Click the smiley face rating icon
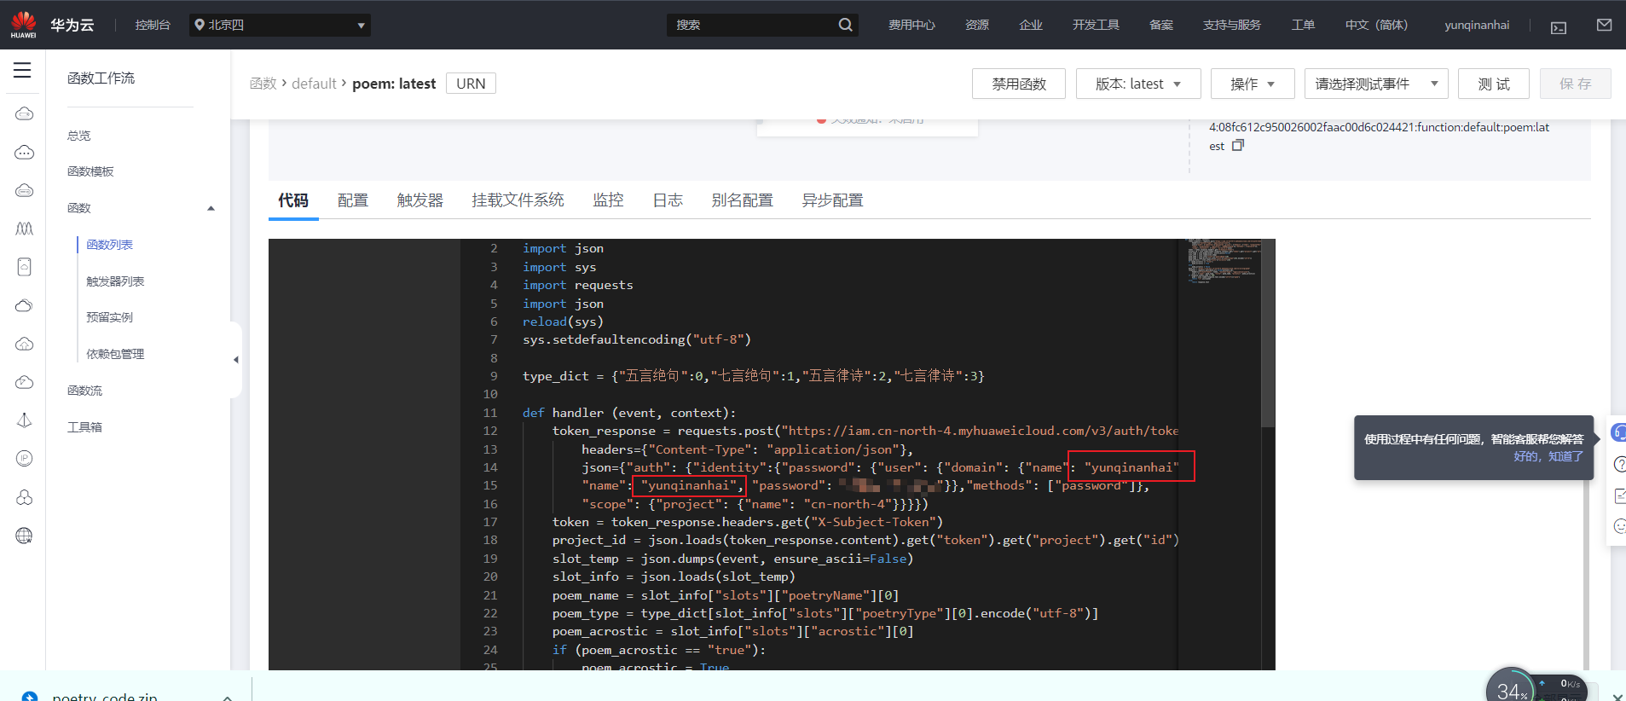The image size is (1626, 701). (x=1619, y=526)
